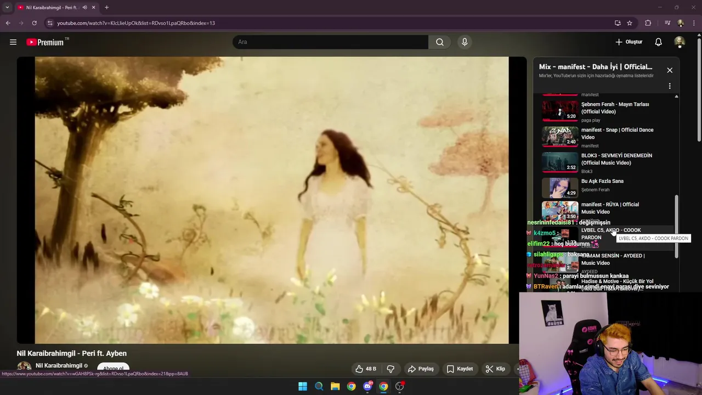Play manifest - Snap Official Dance Video

tap(608, 137)
